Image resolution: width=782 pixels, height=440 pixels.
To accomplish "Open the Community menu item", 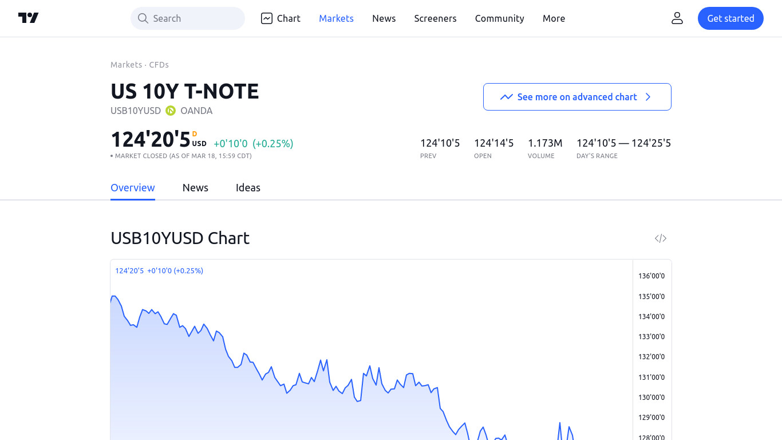I will [499, 18].
